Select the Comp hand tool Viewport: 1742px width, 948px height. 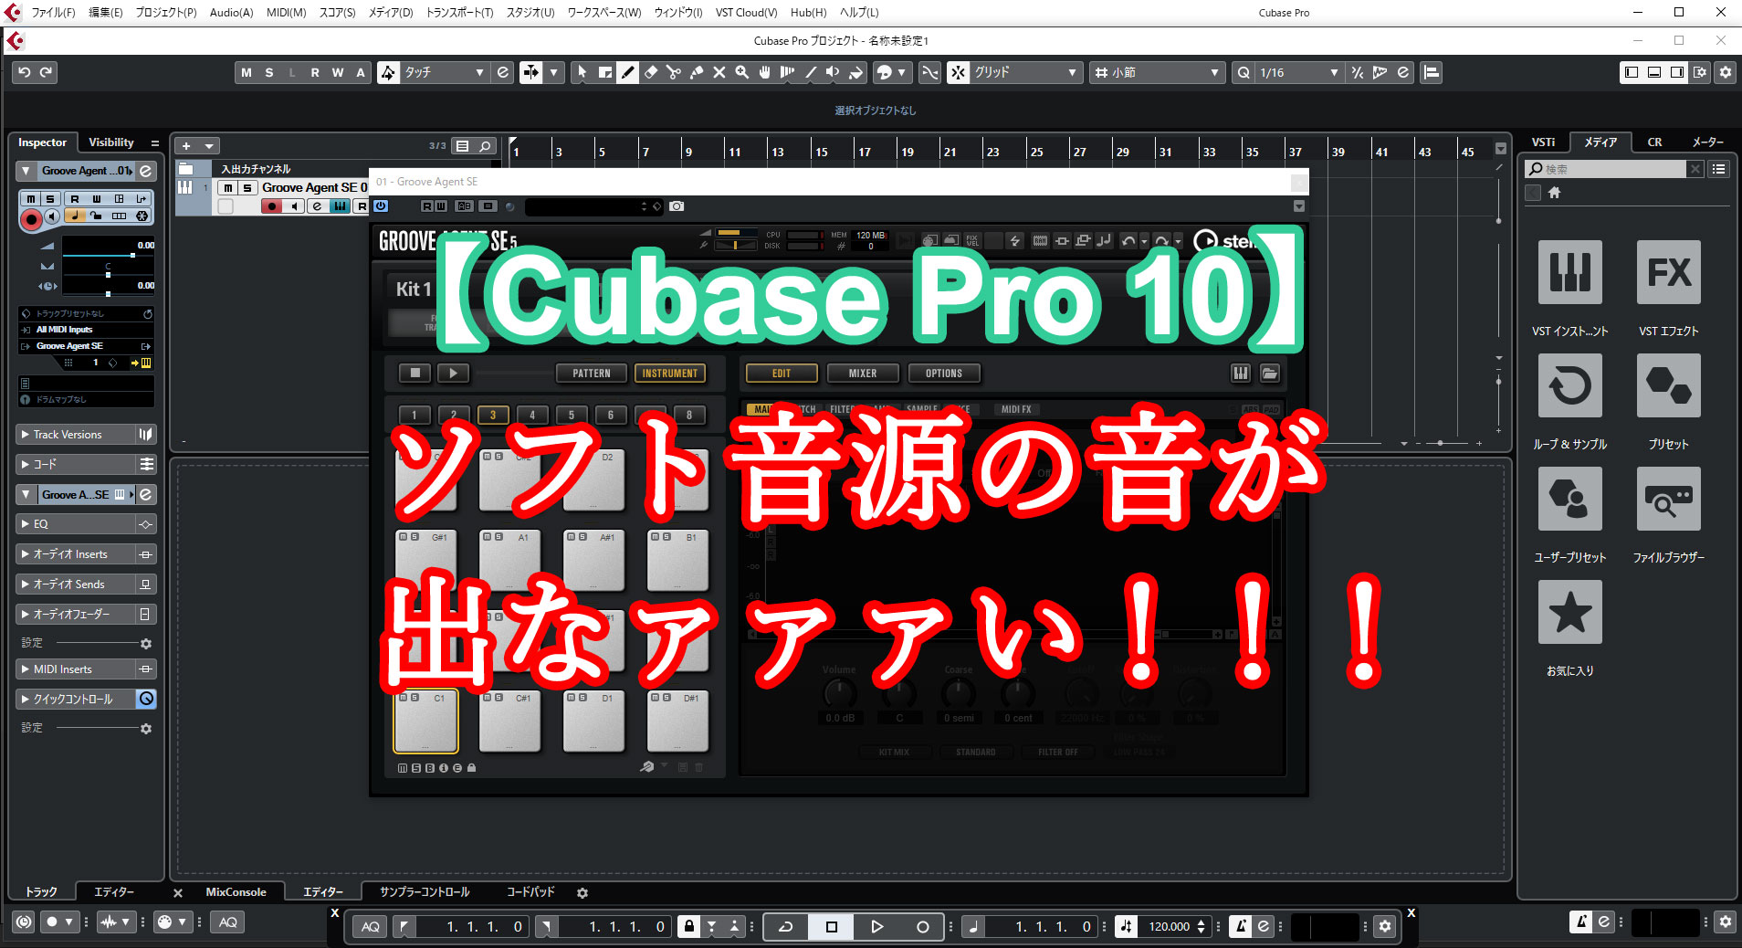[765, 72]
